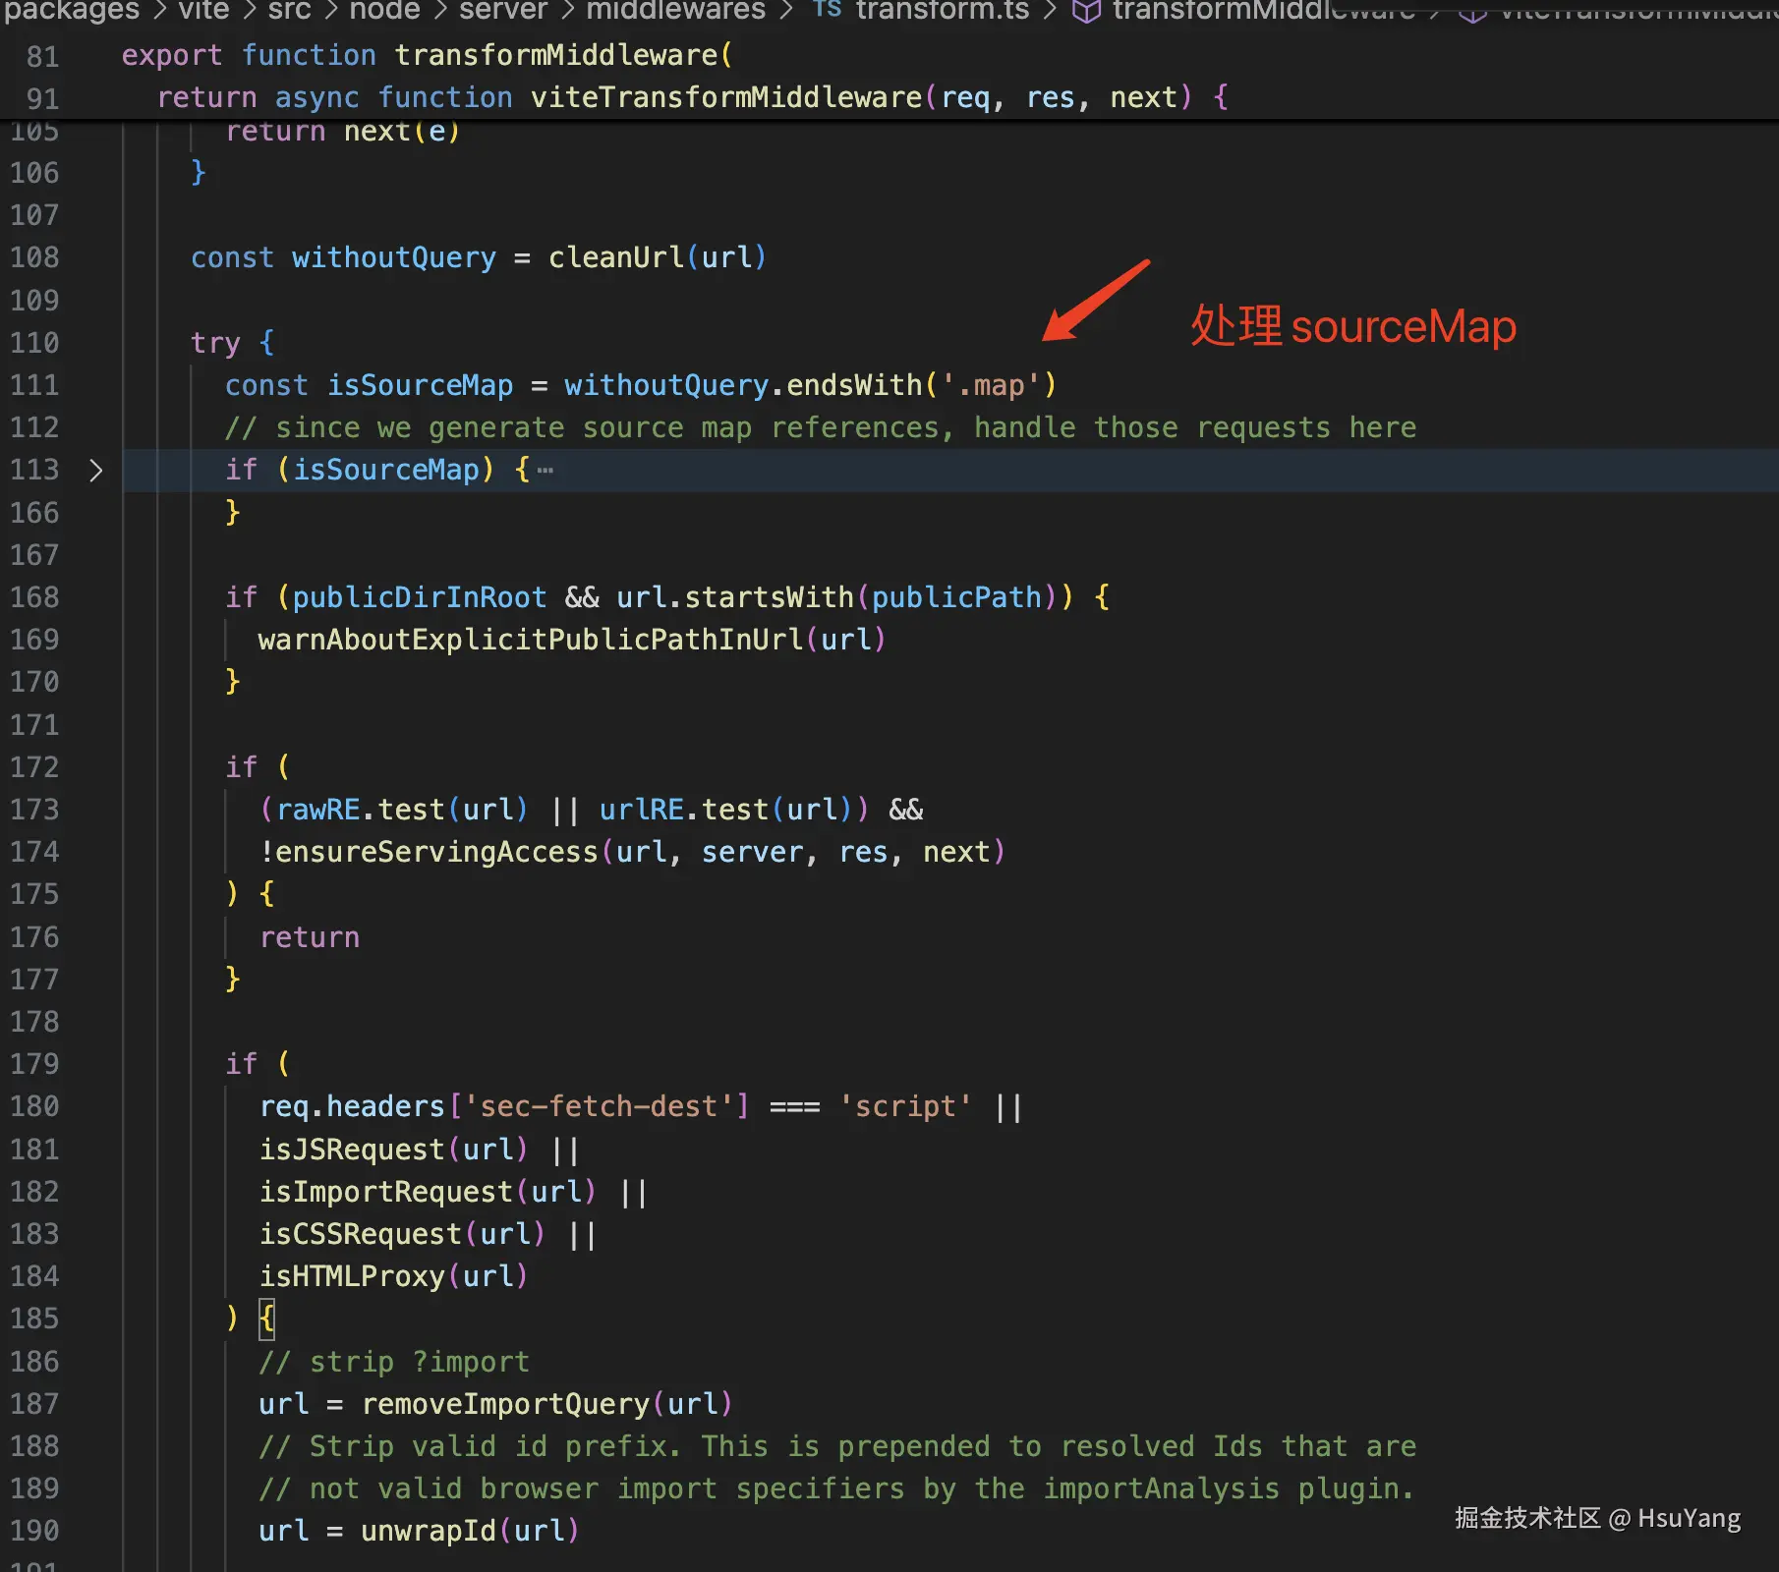Click the cleanUrl function call on line 108
Viewport: 1779px width, 1572px height.
pos(616,257)
